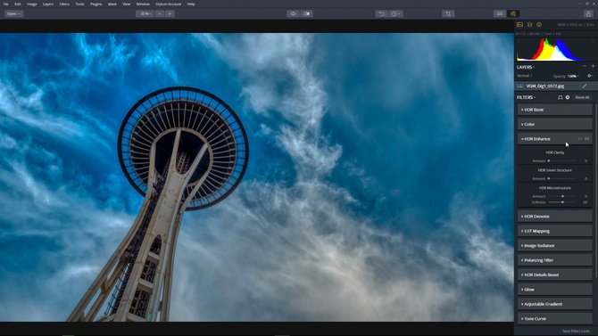This screenshot has width=598, height=336.
Task: Zoom out with the minus button
Action: (160, 13)
